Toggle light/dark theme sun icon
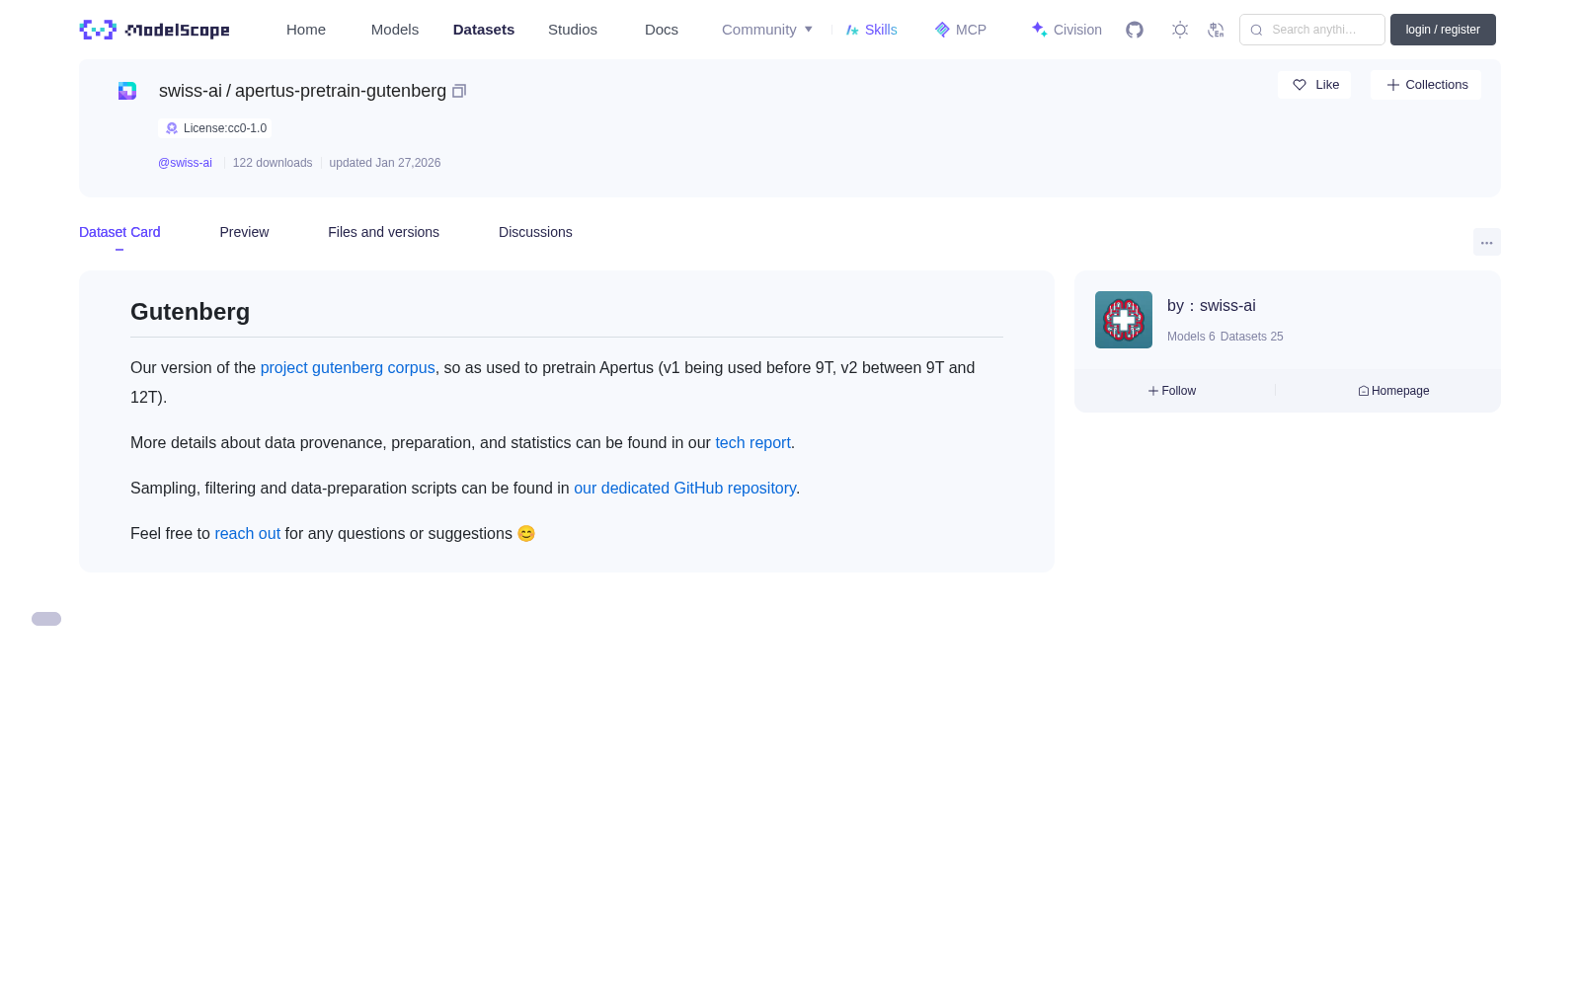The image size is (1580, 987). (x=1180, y=30)
